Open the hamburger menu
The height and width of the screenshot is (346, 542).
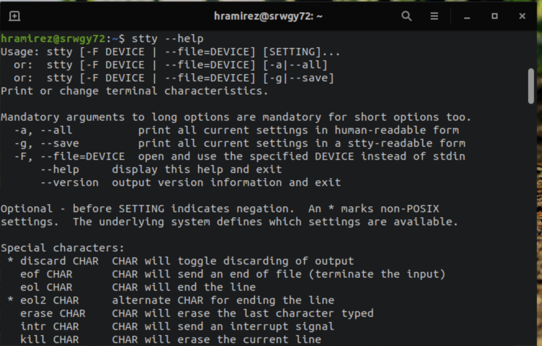pyautogui.click(x=434, y=16)
